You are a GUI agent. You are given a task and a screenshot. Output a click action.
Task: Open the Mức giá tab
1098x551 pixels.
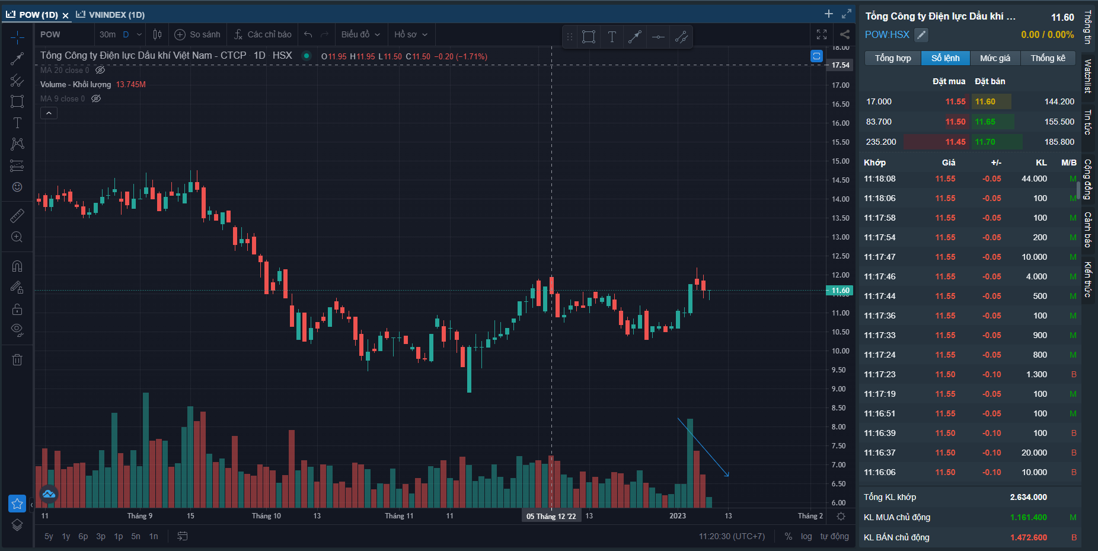pyautogui.click(x=995, y=58)
